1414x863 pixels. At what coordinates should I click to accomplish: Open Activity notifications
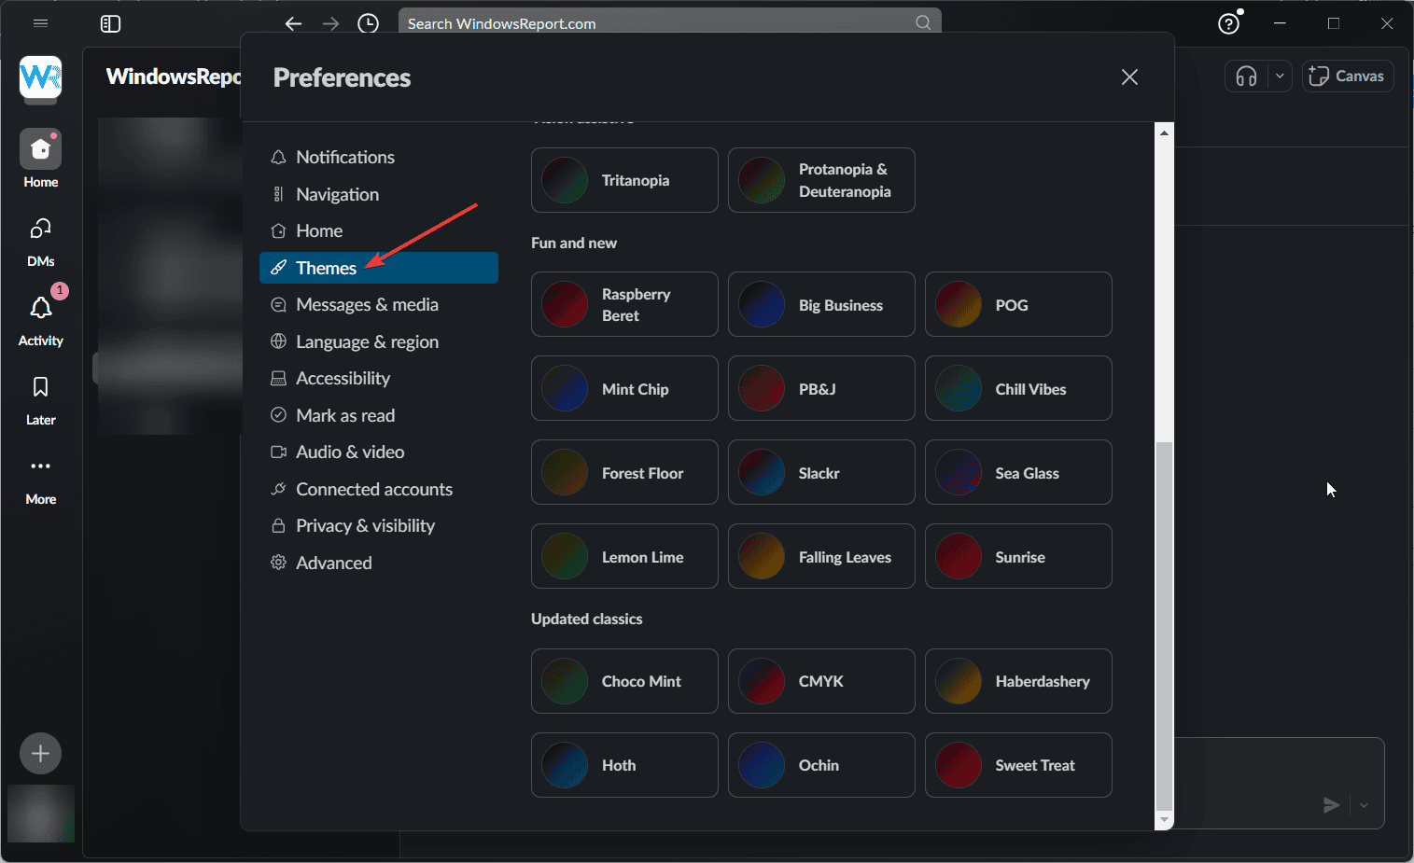pyautogui.click(x=40, y=320)
